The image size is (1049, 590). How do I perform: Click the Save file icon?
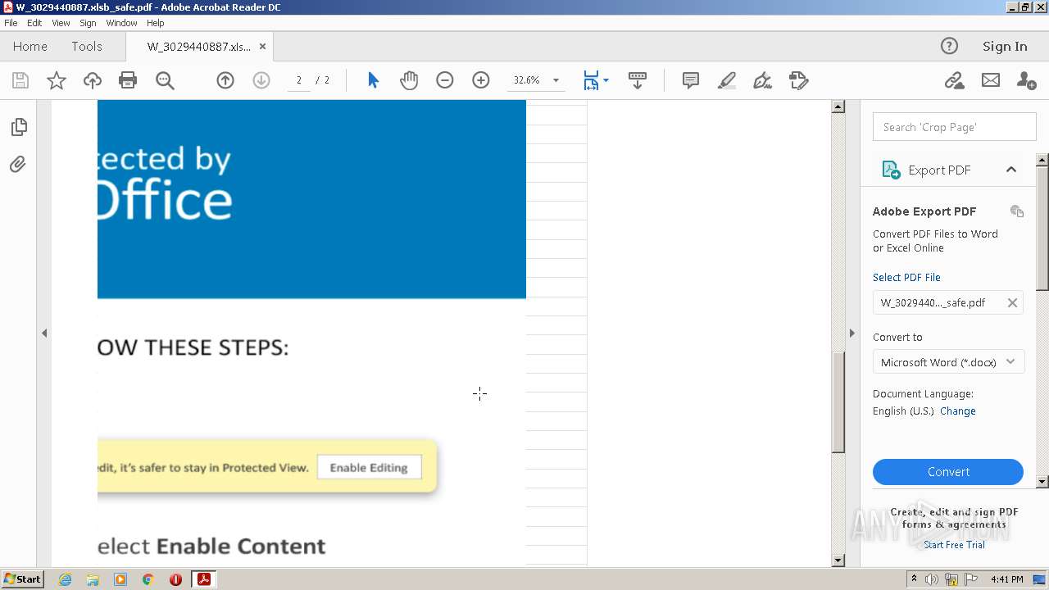pyautogui.click(x=20, y=80)
